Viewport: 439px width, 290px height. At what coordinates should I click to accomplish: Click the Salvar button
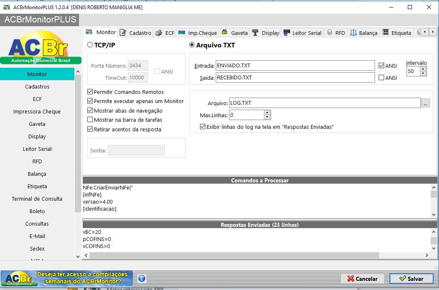411,278
